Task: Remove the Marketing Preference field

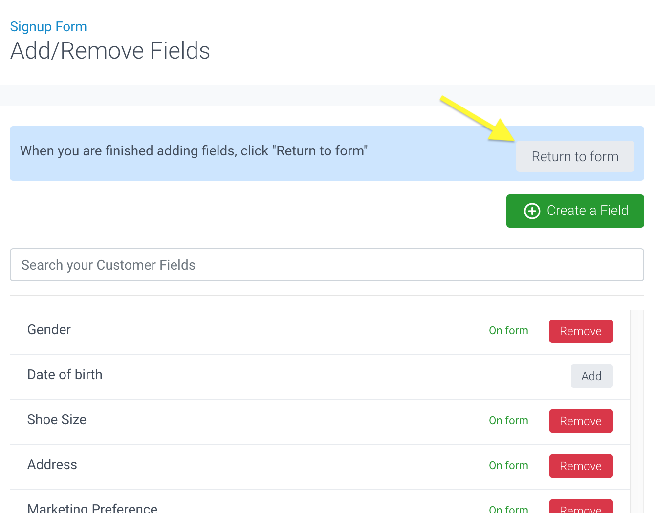Action: click(581, 508)
